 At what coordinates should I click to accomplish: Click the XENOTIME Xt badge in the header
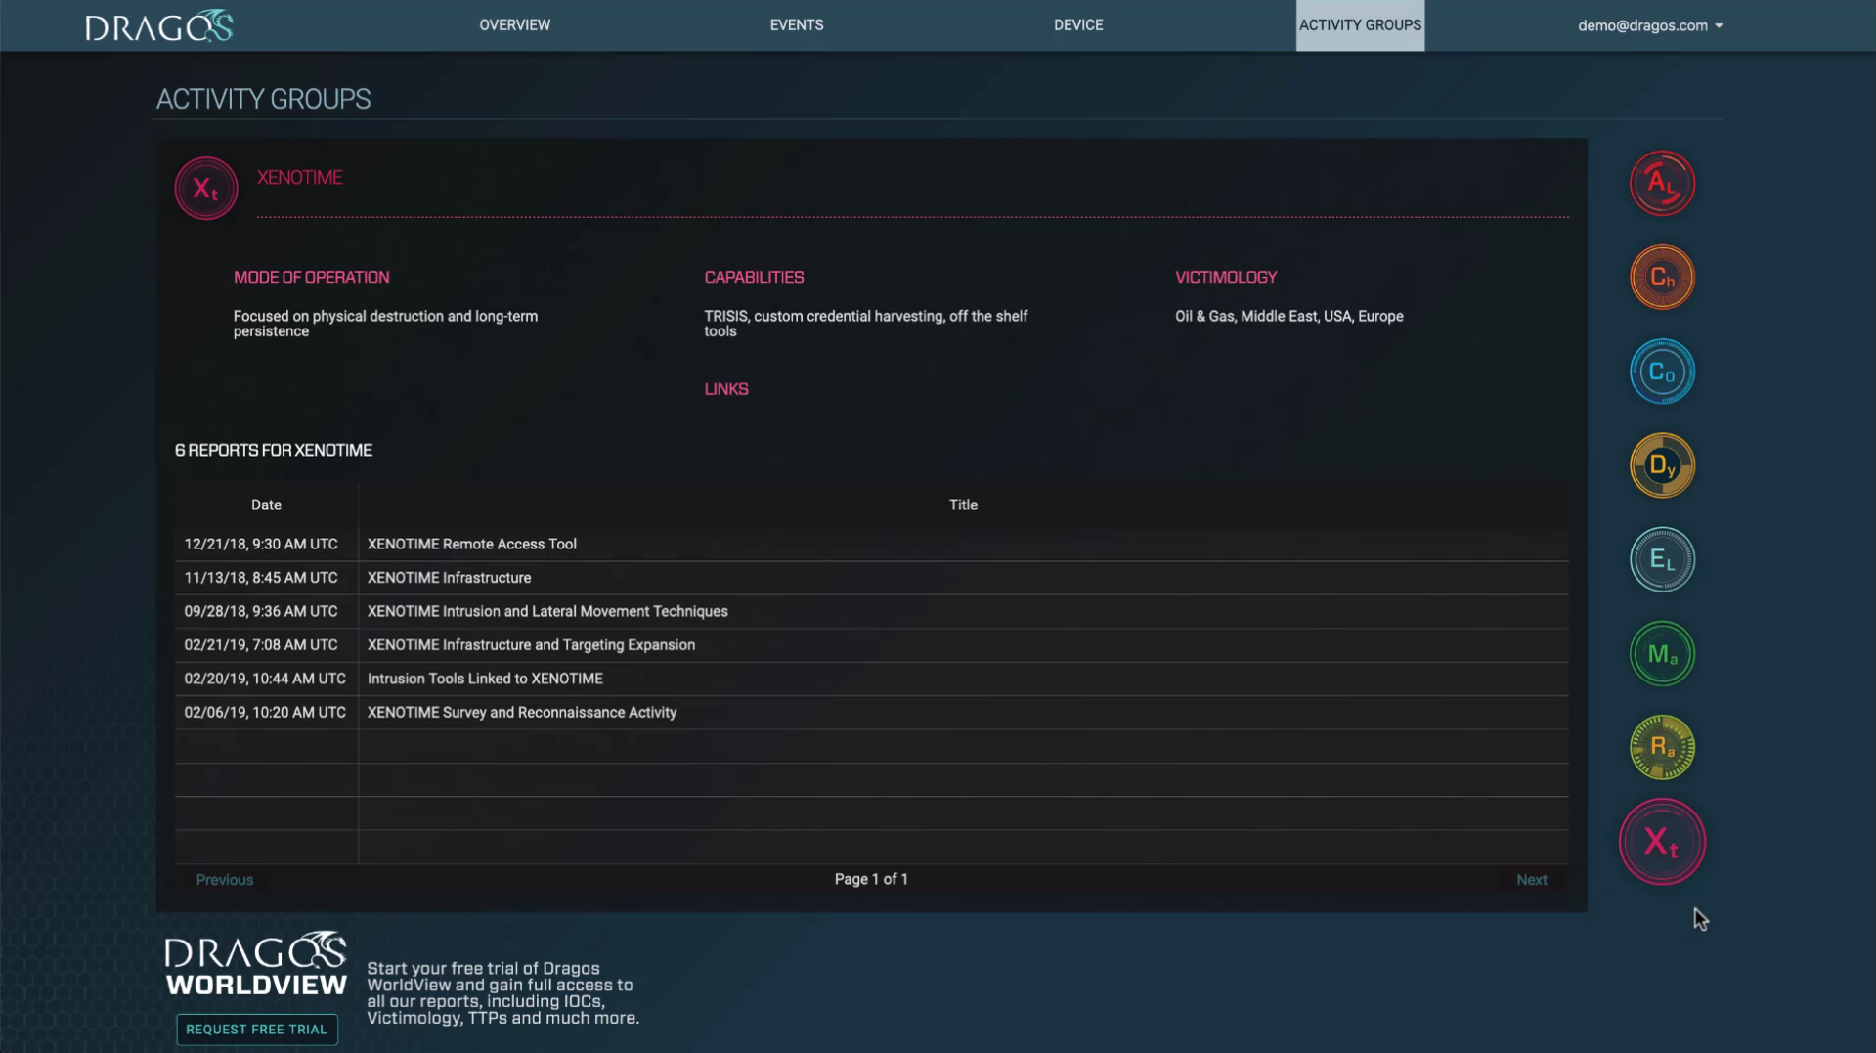click(206, 189)
